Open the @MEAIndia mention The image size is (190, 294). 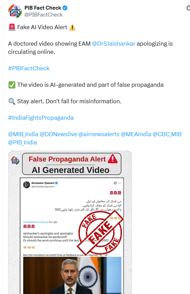pyautogui.click(x=136, y=134)
